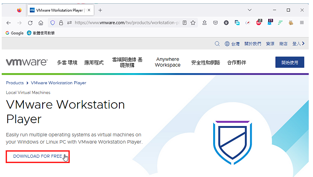
Task: View site security padlock information
Action: point(61,23)
